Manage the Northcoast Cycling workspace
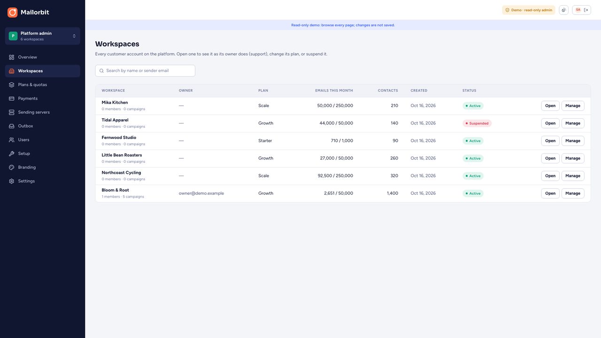This screenshot has width=601, height=338. click(x=573, y=176)
